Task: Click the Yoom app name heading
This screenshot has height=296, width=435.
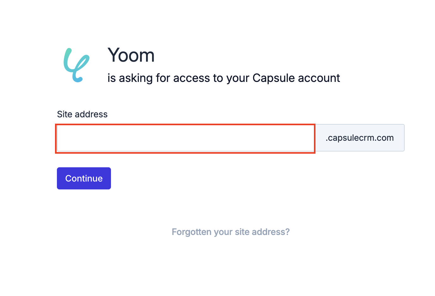Action: coord(131,55)
